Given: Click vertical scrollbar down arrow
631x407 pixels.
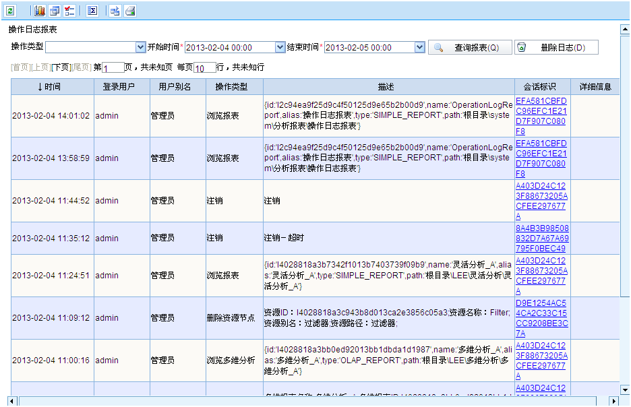Looking at the screenshot, I should click(x=625, y=389).
